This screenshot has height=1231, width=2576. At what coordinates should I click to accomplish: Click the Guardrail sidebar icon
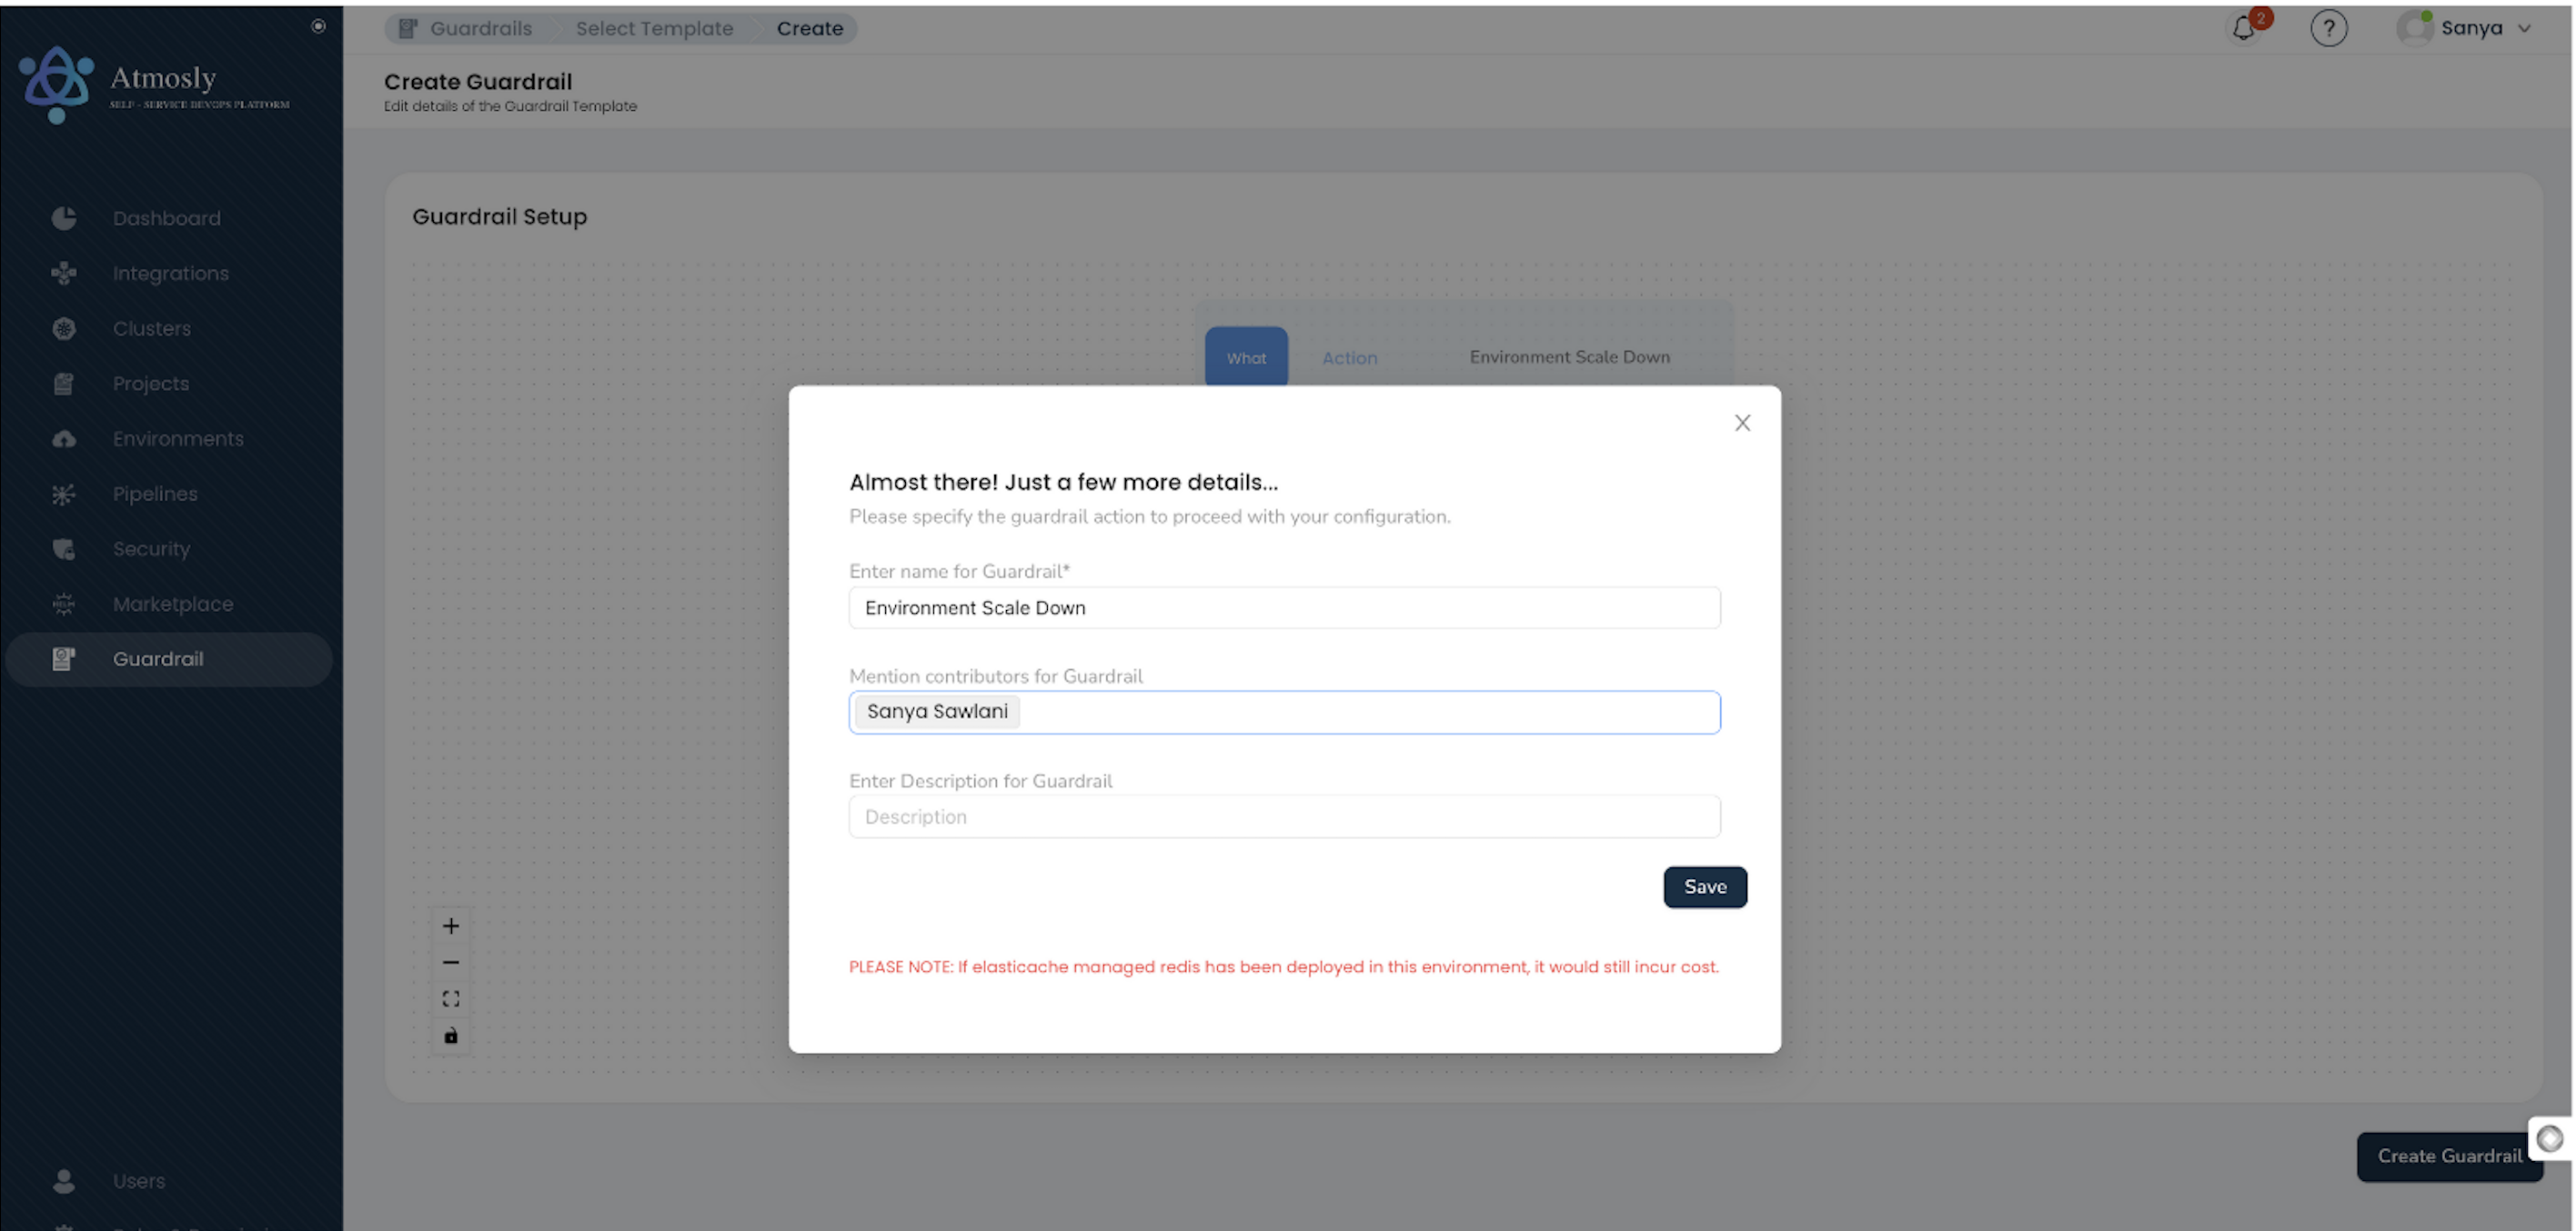[x=64, y=658]
